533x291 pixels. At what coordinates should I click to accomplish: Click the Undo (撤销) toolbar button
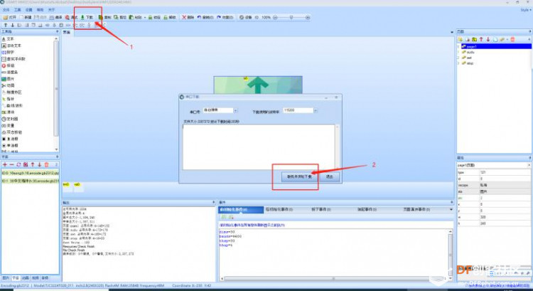(205, 17)
